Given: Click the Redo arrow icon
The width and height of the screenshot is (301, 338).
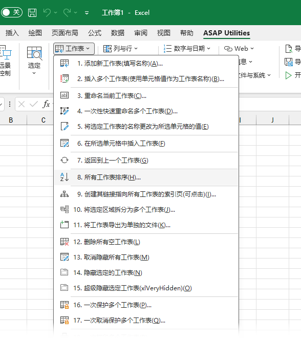Looking at the screenshot, I should [67, 12].
